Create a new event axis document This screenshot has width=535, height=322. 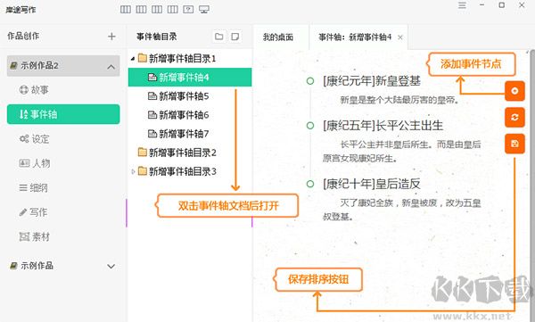click(235, 37)
